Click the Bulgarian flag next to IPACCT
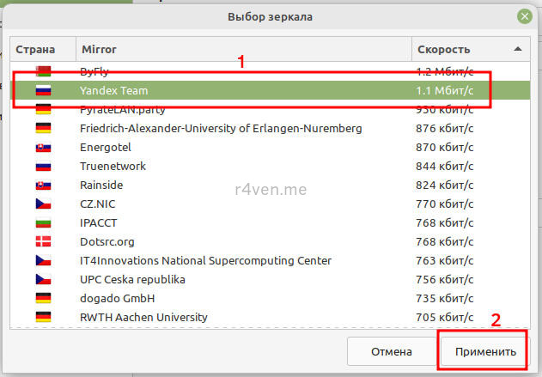This screenshot has height=377, width=542. pos(43,222)
